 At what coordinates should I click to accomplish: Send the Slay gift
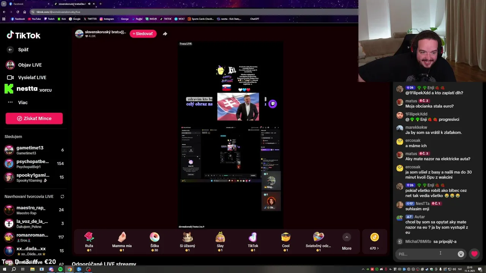point(220,242)
